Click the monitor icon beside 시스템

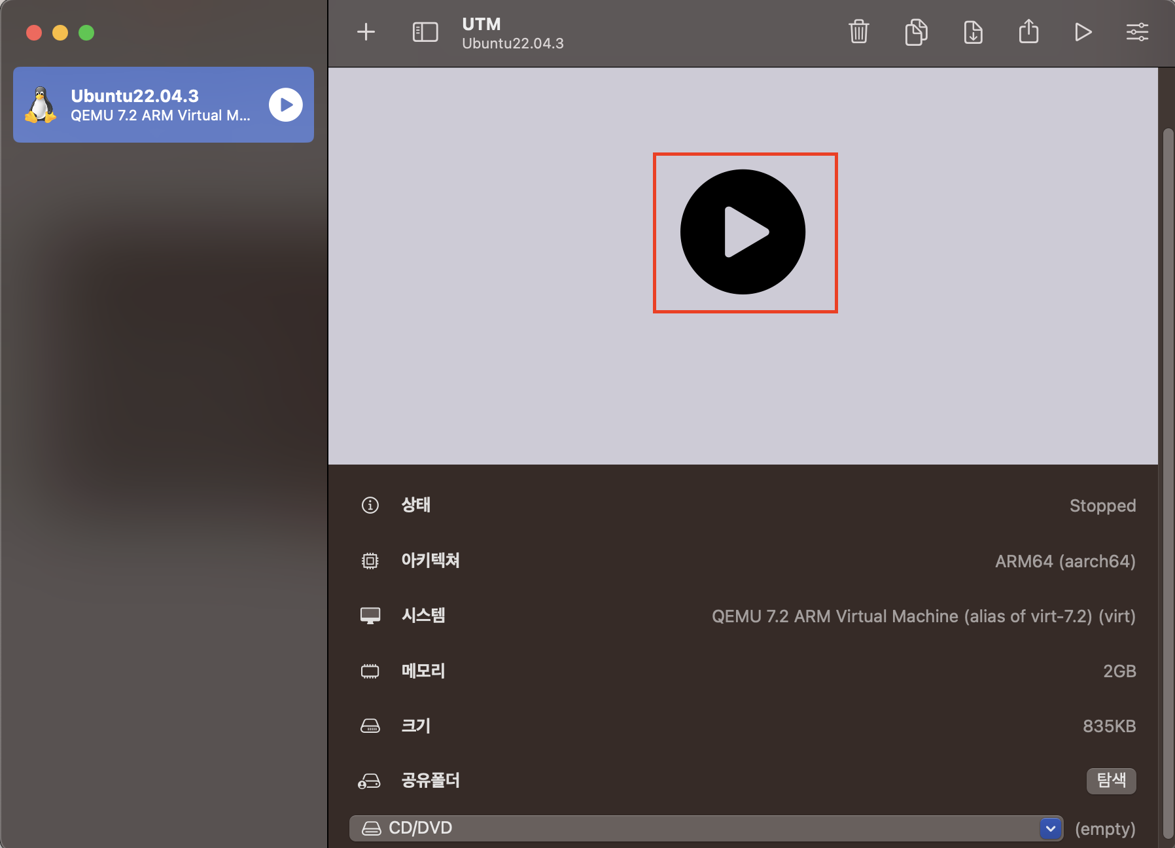pyautogui.click(x=370, y=616)
